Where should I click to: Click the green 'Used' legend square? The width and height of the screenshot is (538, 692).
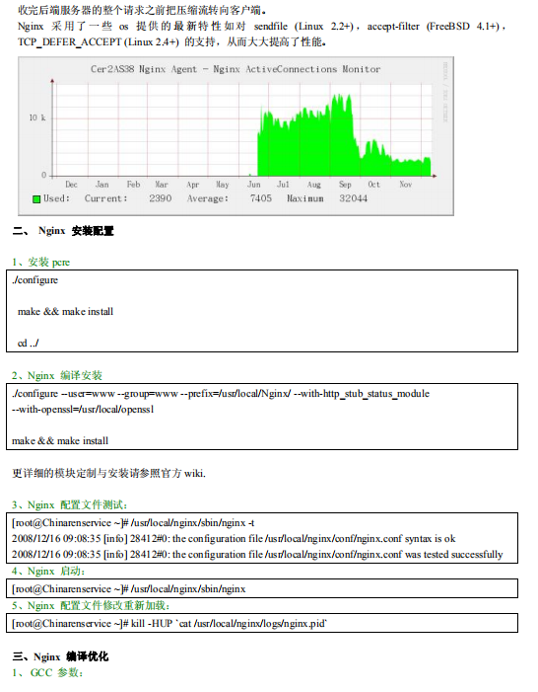click(37, 199)
